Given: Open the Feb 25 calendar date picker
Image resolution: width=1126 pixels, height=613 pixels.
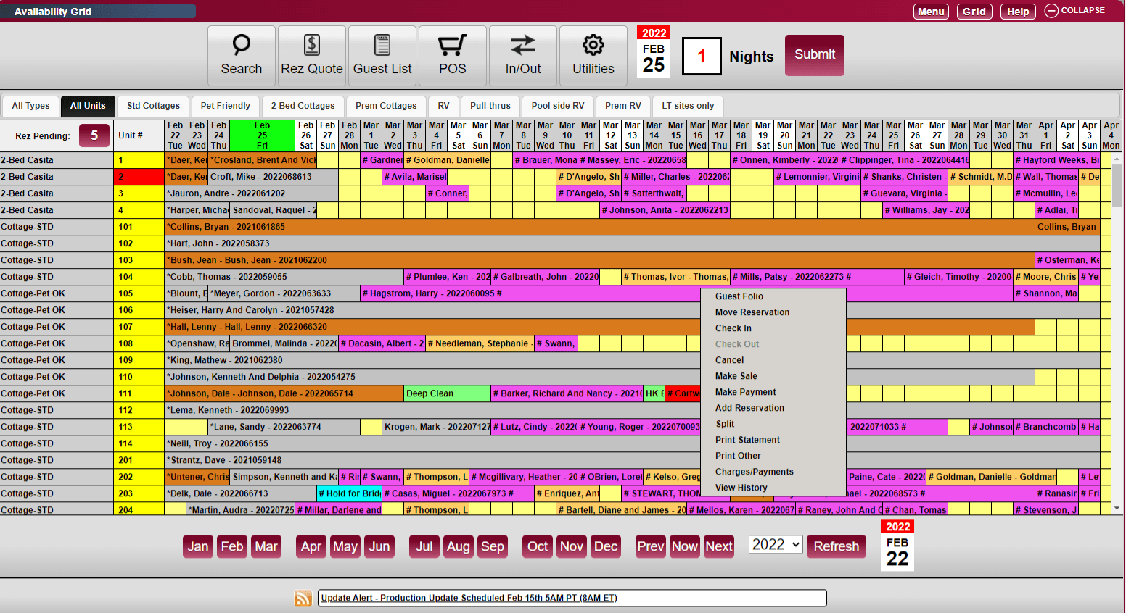Looking at the screenshot, I should point(654,51).
